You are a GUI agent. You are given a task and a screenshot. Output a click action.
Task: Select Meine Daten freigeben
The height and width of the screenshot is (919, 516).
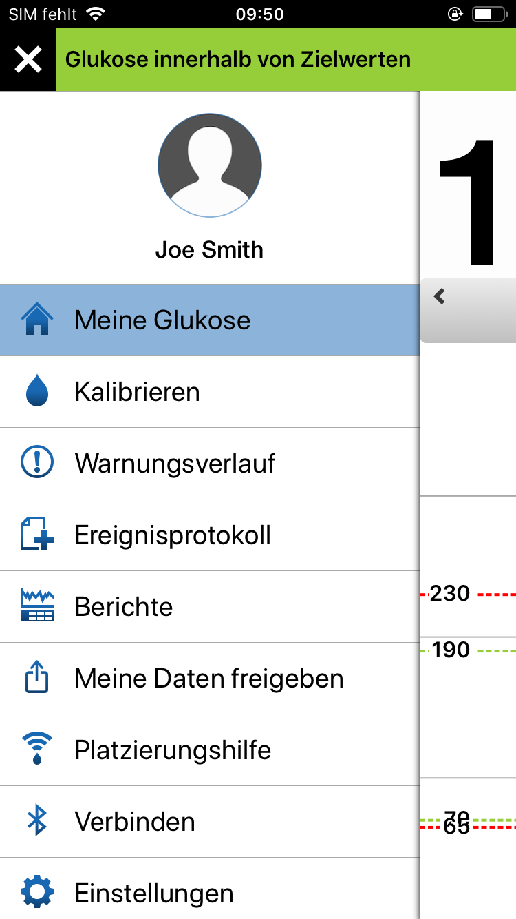click(209, 679)
